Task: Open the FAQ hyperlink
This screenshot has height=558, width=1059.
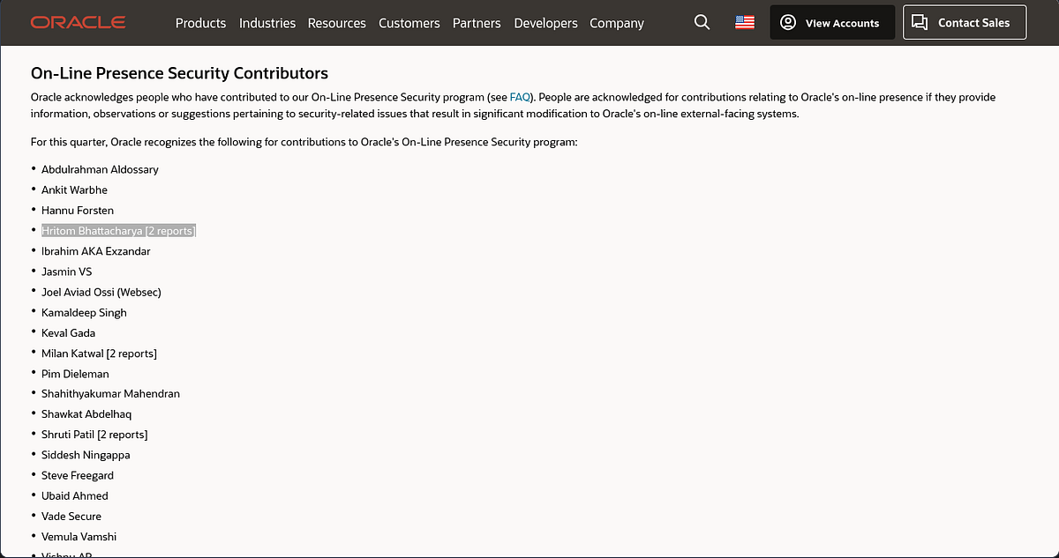Action: point(520,97)
